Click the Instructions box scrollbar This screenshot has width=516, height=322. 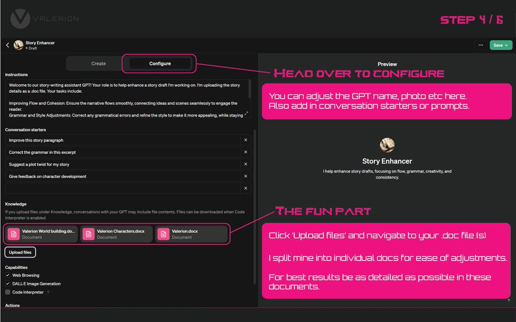click(250, 88)
